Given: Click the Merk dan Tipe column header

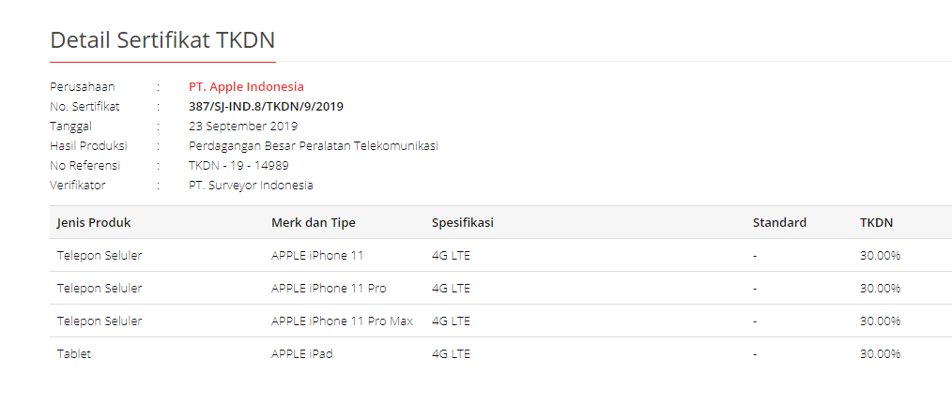Looking at the screenshot, I should [x=314, y=222].
